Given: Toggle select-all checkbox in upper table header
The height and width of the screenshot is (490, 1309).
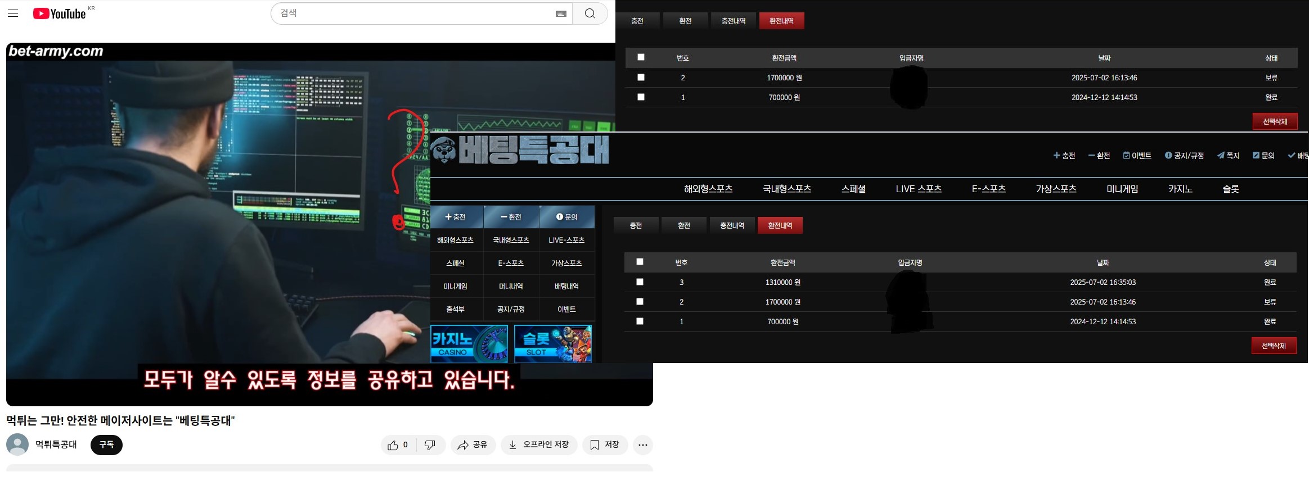Looking at the screenshot, I should [x=641, y=57].
